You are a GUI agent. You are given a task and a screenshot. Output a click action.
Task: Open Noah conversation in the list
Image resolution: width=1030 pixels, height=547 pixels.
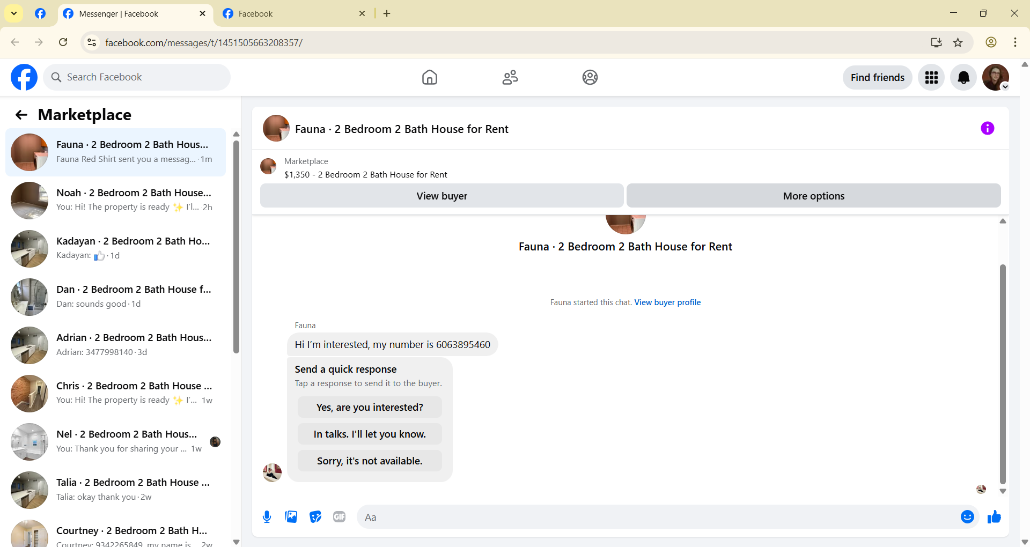(x=115, y=201)
